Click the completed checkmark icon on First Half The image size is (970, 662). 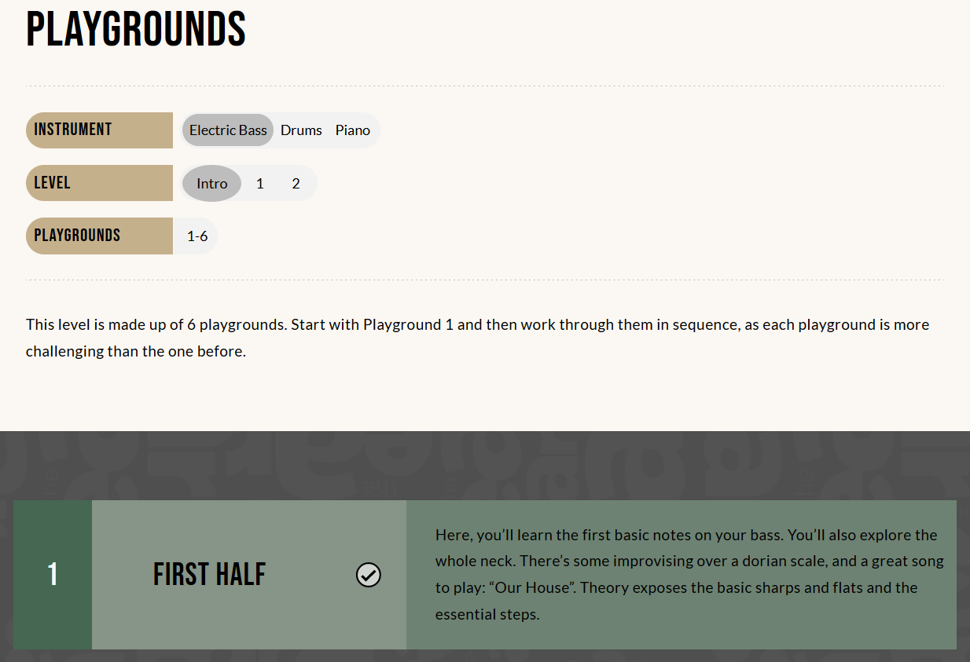point(368,576)
